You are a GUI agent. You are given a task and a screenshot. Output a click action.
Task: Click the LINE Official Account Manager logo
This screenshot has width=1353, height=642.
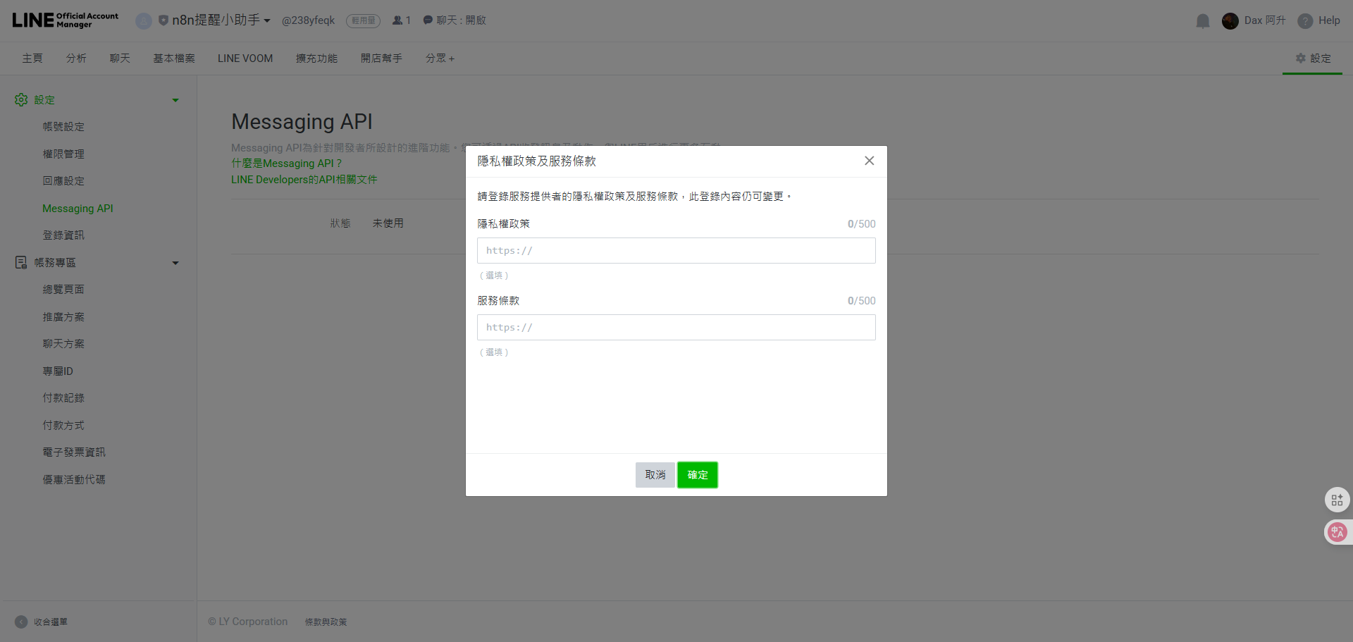pos(64,20)
